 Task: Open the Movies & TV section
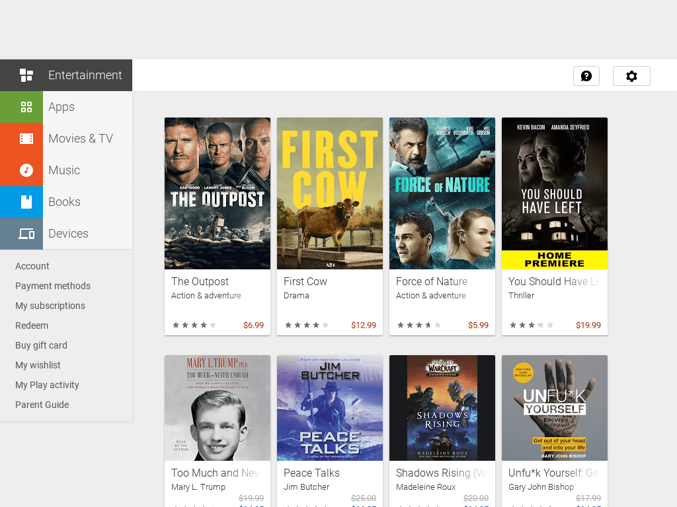click(x=81, y=139)
